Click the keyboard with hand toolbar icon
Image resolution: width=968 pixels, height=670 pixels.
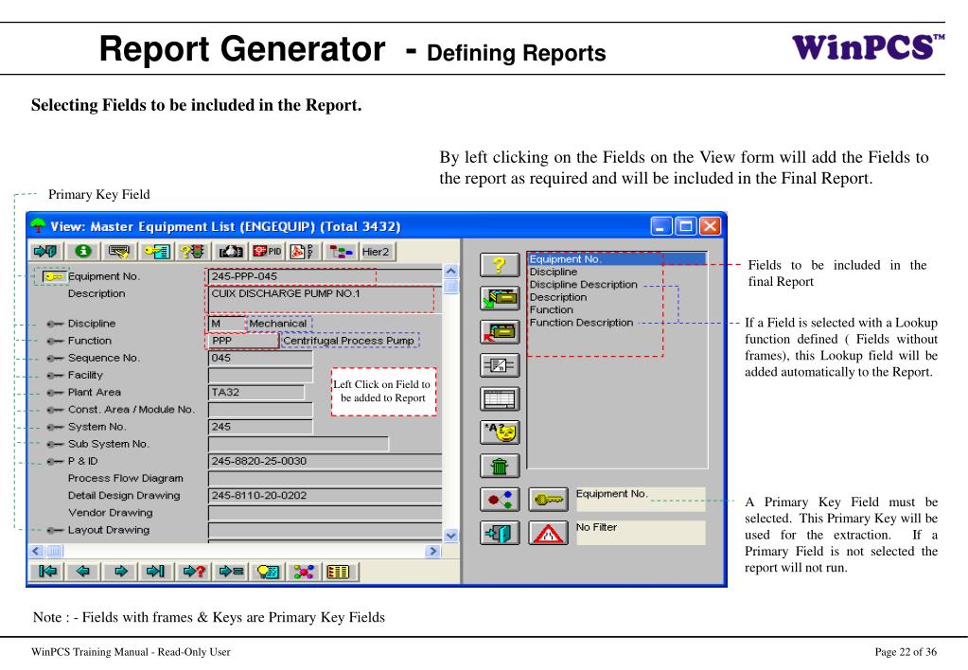tap(119, 252)
